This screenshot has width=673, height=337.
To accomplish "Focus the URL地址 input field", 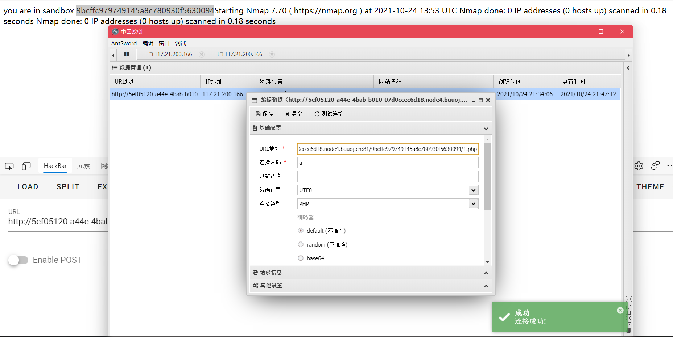I will coord(388,149).
